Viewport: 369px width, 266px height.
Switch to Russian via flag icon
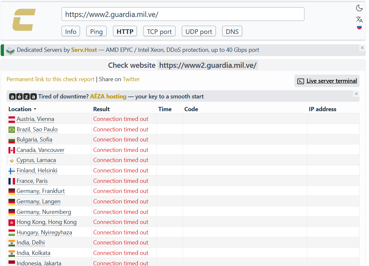click(359, 27)
